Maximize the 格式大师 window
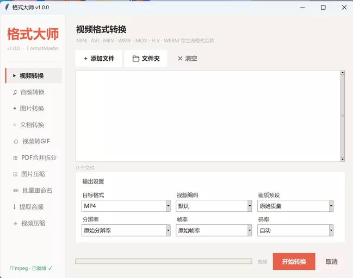Image resolution: width=353 pixels, height=278 pixels. (323, 8)
